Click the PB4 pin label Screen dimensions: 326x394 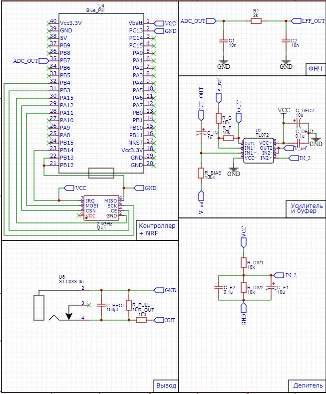pos(65,83)
